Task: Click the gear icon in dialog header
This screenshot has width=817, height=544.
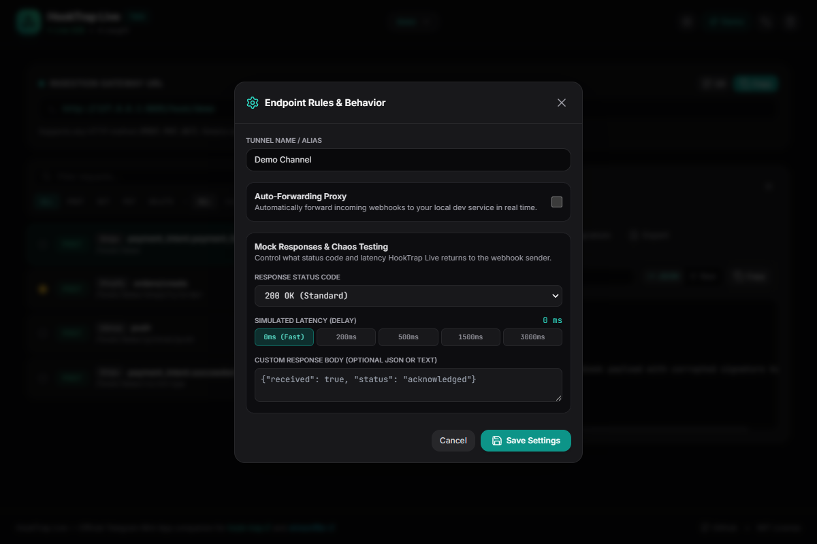Action: [x=253, y=103]
